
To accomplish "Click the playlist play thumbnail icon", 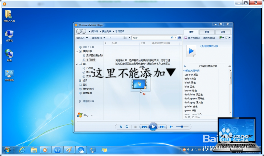I will coord(191,51).
